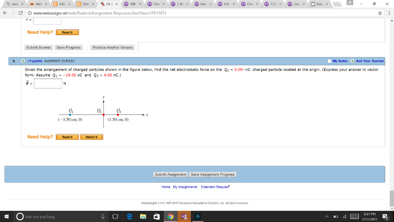Viewport: 394px width, 222px height.
Task: Open File Explorer from the taskbar
Action: [143, 216]
